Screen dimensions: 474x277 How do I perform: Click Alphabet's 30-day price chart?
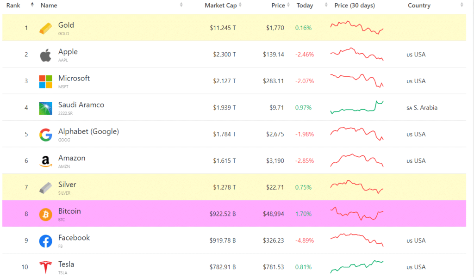[x=357, y=134]
